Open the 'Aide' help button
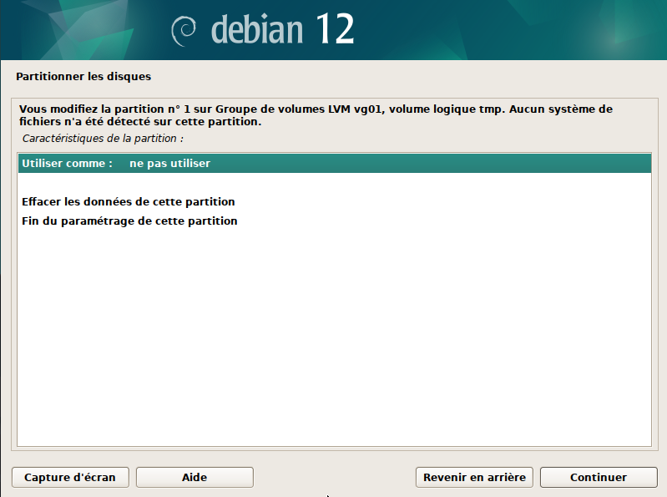The width and height of the screenshot is (667, 497). click(195, 478)
